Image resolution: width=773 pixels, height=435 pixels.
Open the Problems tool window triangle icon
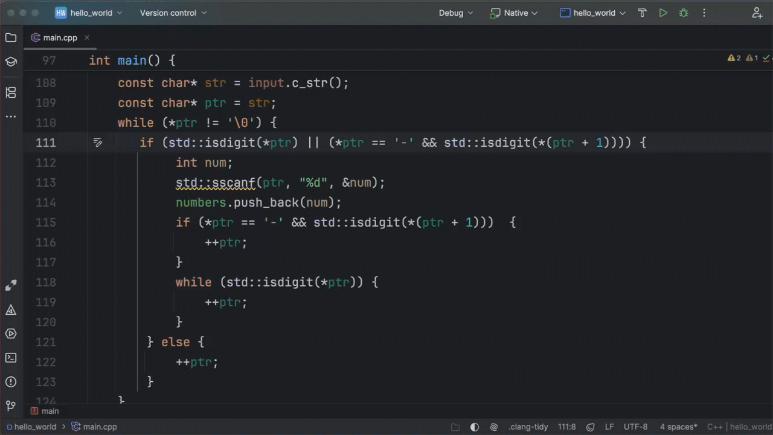(10, 309)
